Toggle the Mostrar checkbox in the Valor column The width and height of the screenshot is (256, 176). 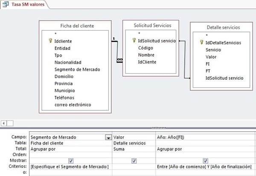[134, 161]
